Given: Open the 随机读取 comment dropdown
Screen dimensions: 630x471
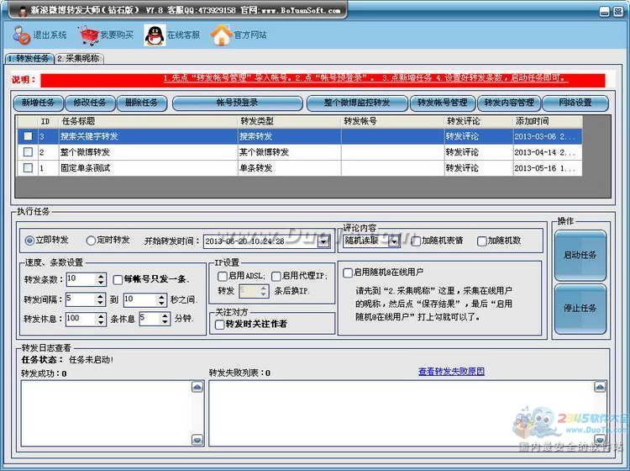Looking at the screenshot, I should click(x=395, y=241).
